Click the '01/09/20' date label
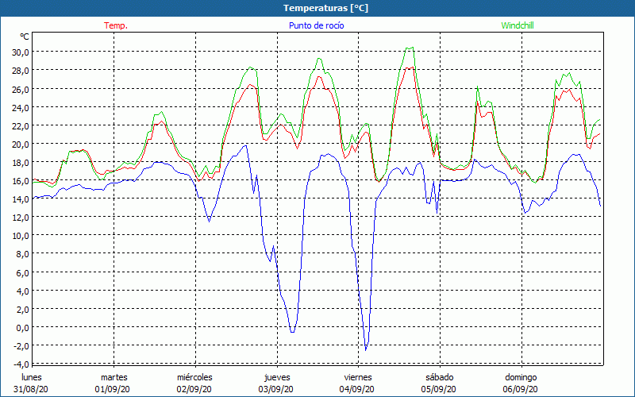 click(113, 389)
